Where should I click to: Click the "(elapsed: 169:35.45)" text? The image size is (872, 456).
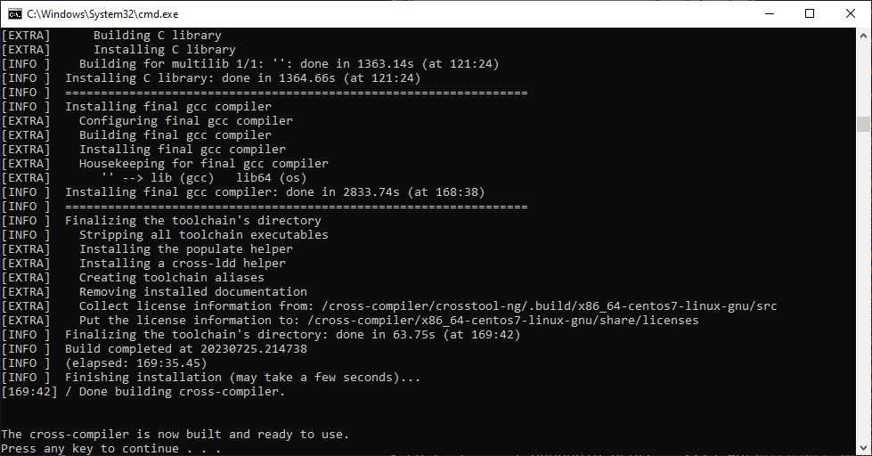[135, 362]
